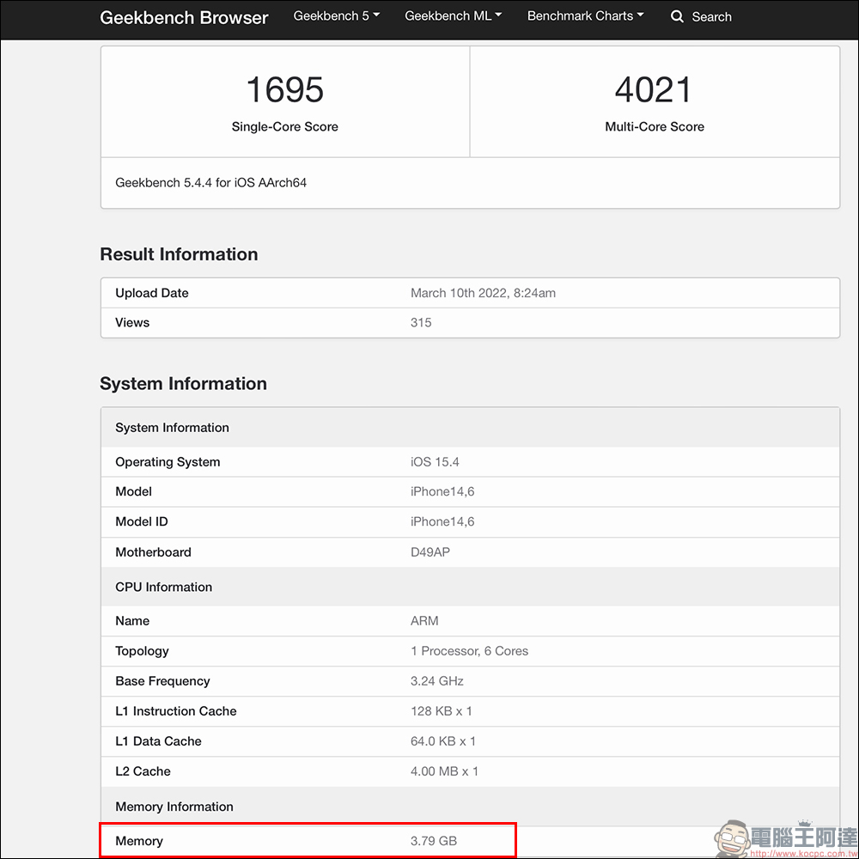Click the Views label

tap(132, 323)
